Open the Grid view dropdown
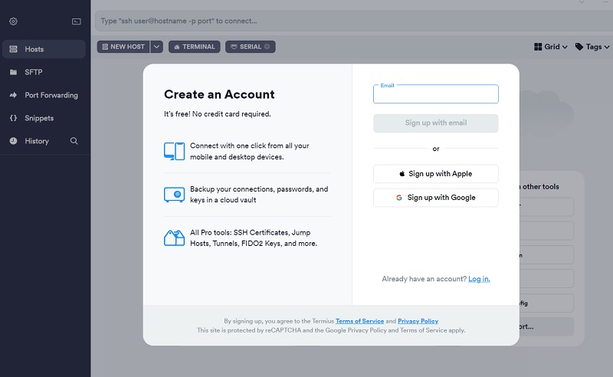Viewport: 613px width, 377px height. pos(550,47)
